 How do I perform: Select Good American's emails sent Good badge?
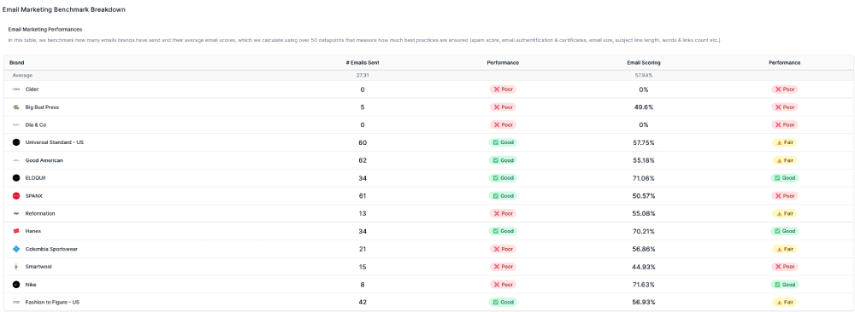click(x=503, y=160)
